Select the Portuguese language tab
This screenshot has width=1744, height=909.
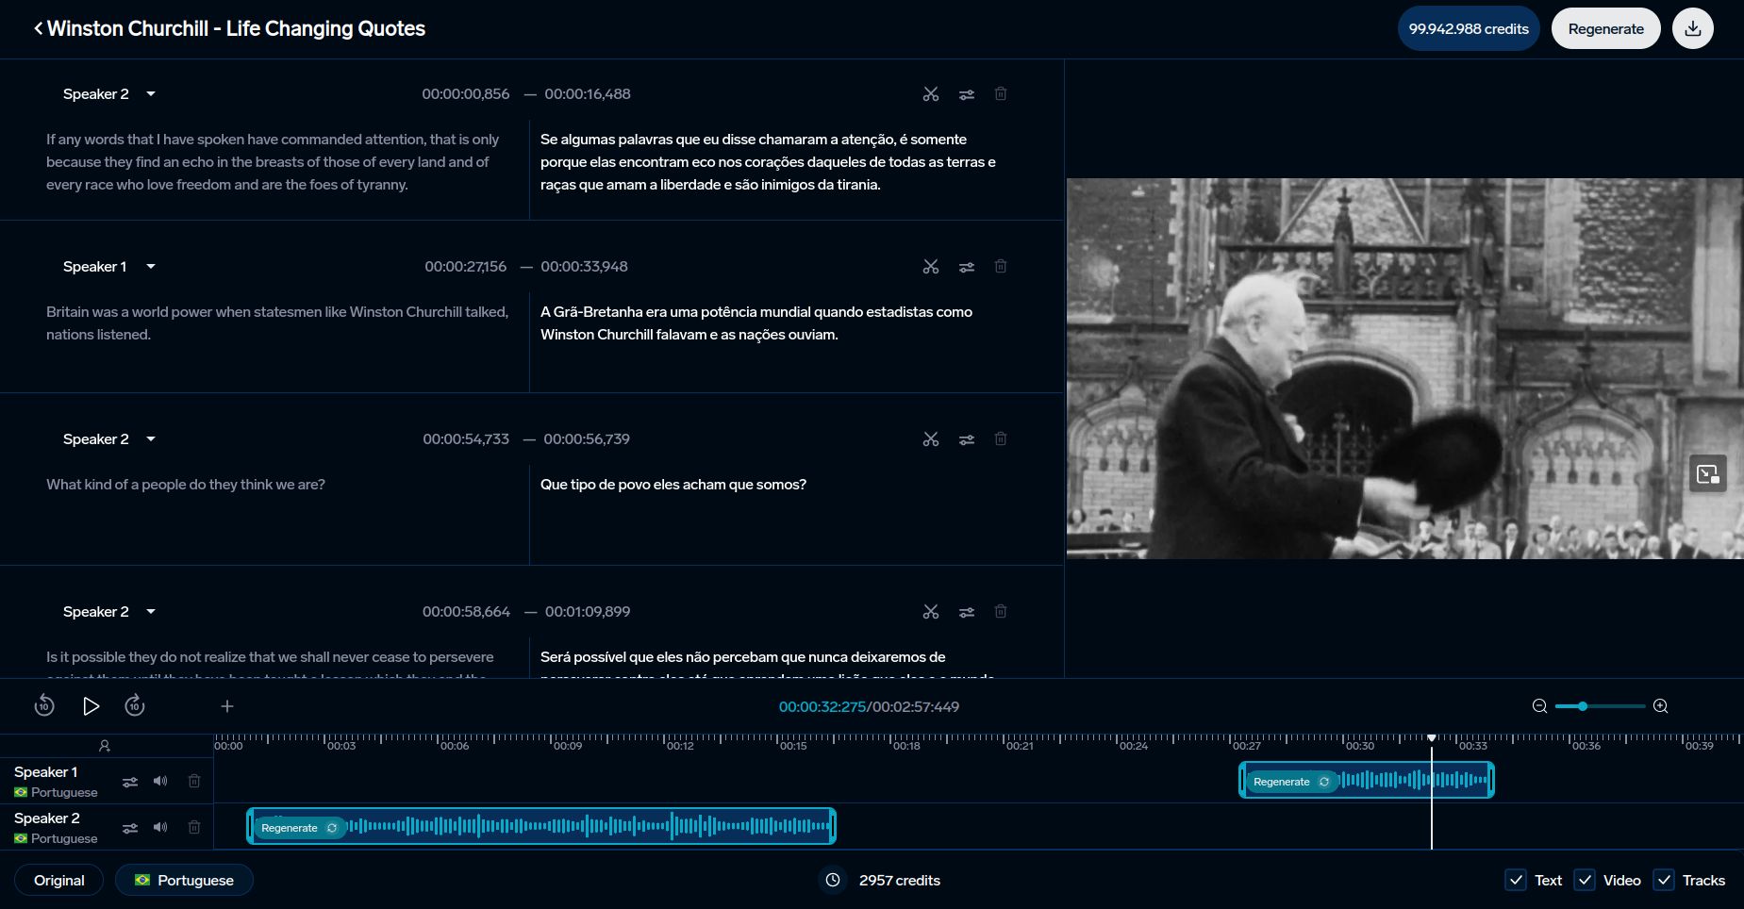coord(184,880)
